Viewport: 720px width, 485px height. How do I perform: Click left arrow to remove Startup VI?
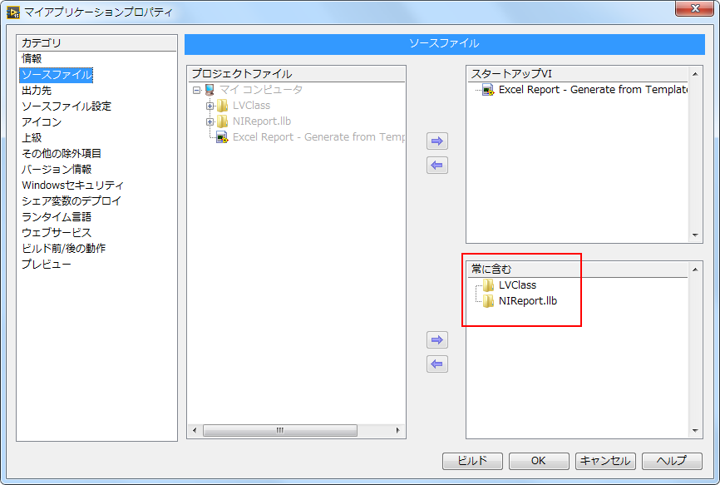click(x=436, y=166)
